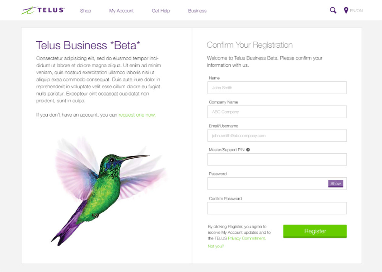Open the My Account menu

[x=121, y=11]
